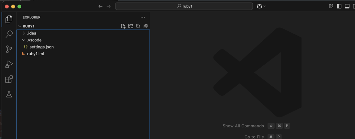Click the Go to File label
The image size is (355, 139).
(254, 137)
